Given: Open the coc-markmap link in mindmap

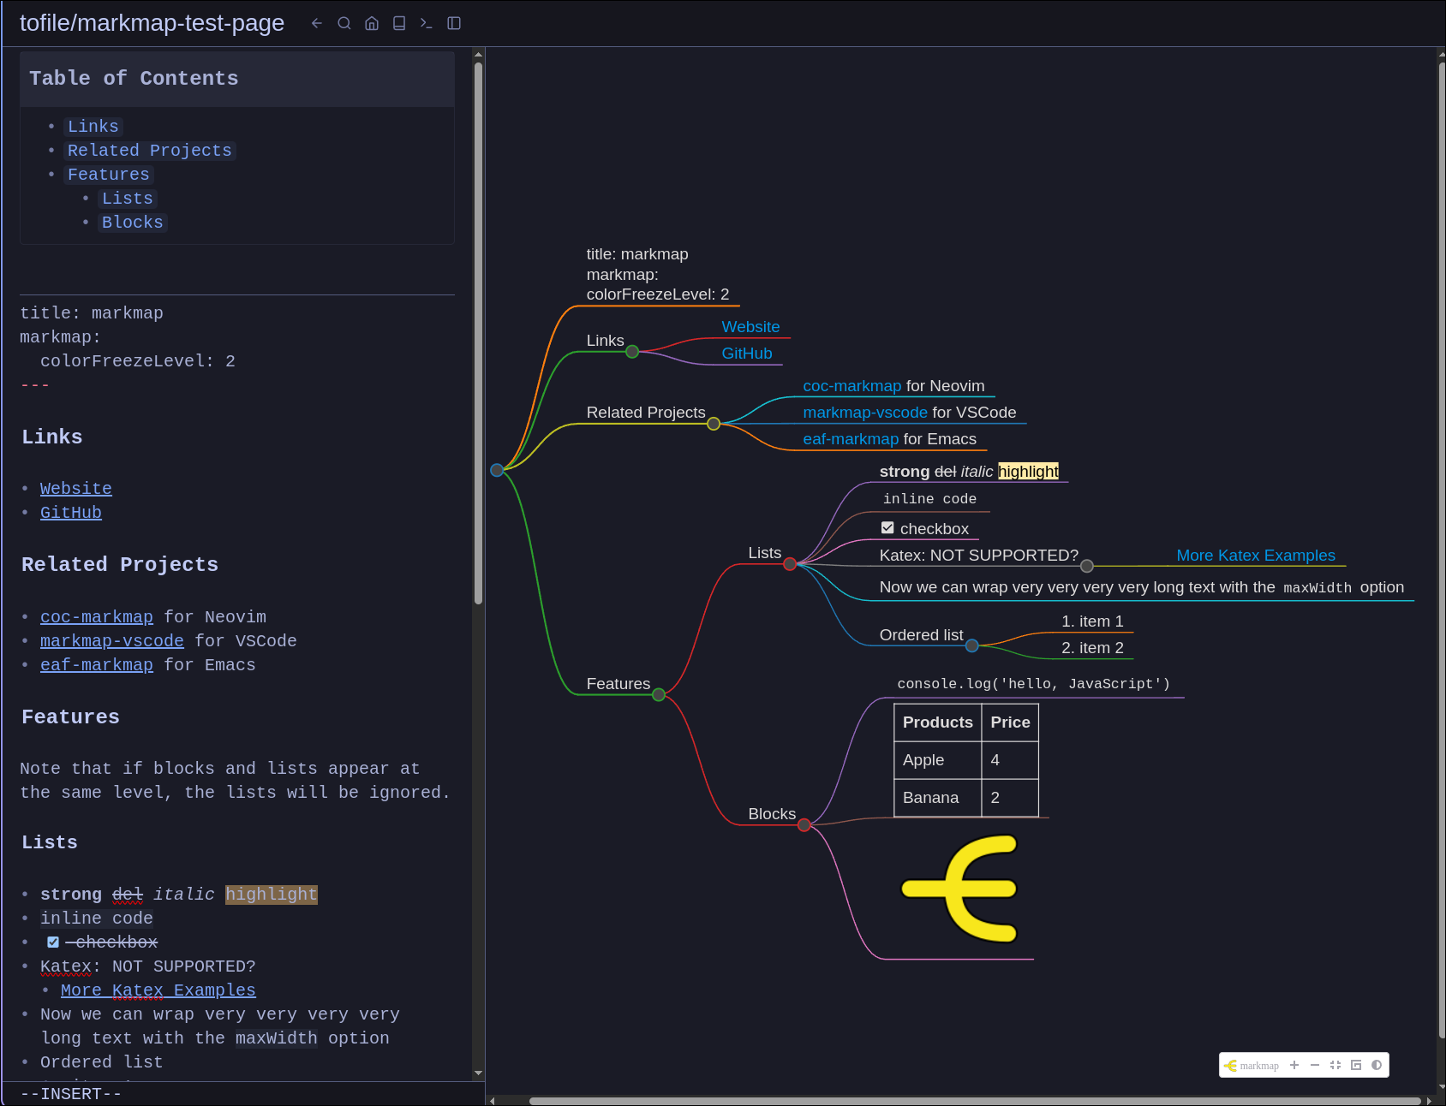Looking at the screenshot, I should (851, 386).
